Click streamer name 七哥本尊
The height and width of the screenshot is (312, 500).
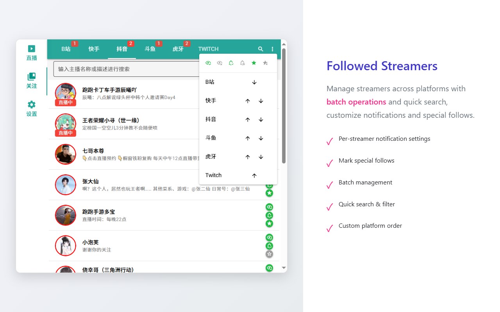(93, 151)
